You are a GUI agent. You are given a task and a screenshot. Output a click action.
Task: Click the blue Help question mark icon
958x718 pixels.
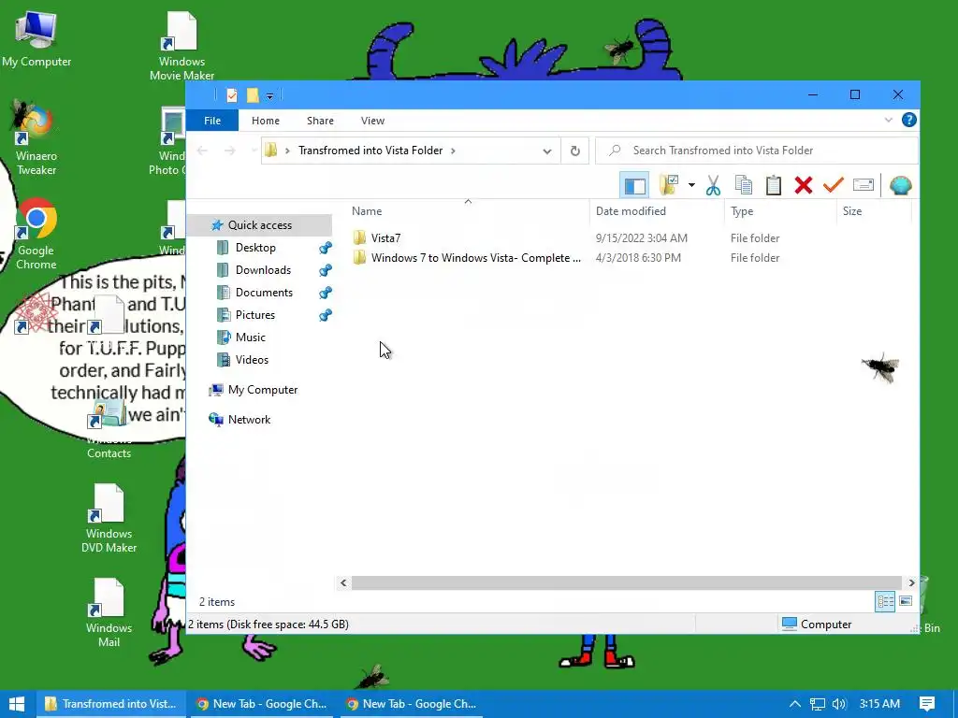click(909, 120)
